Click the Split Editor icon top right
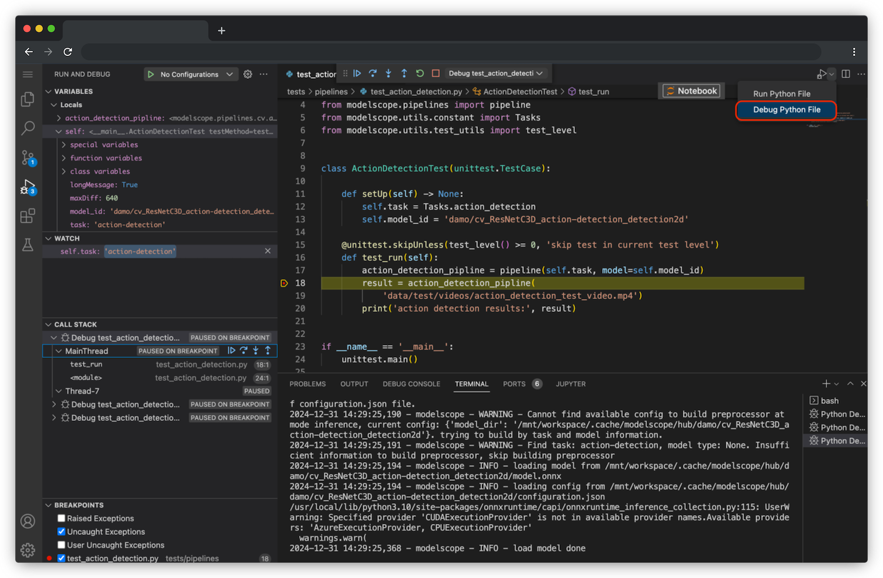 846,74
